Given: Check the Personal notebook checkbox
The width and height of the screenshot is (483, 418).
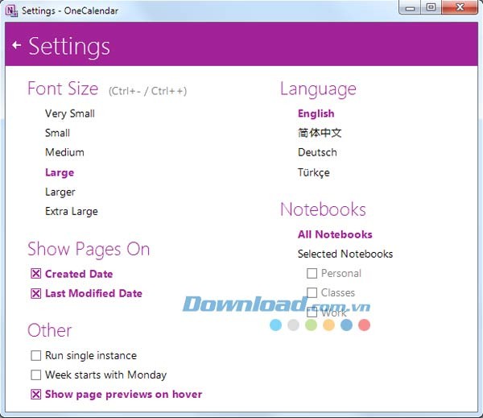Looking at the screenshot, I should (x=312, y=274).
